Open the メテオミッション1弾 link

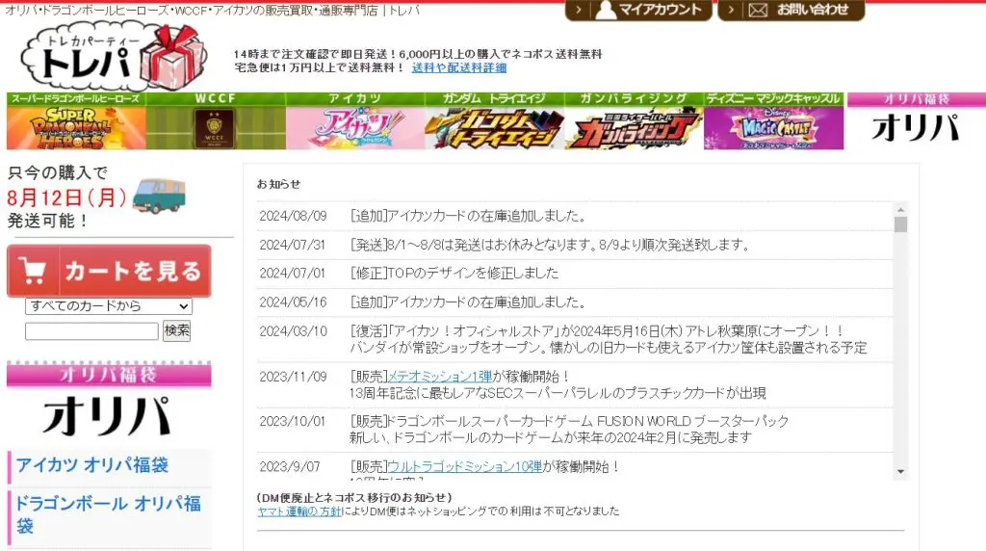439,376
